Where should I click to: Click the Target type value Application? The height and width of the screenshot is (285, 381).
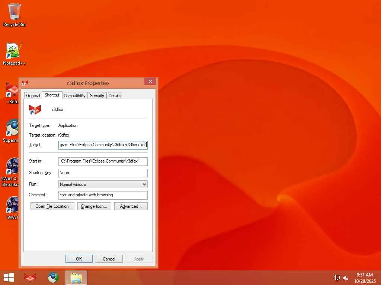coord(68,125)
